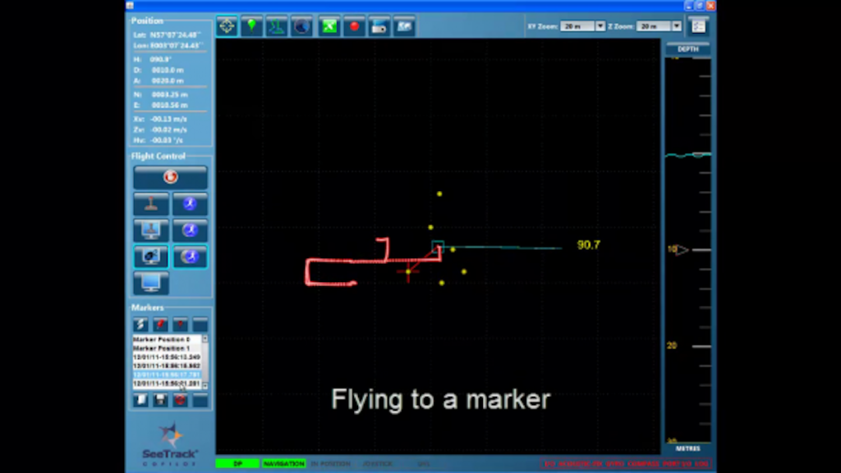The height and width of the screenshot is (473, 841).
Task: Select marker entry ending in 13.349
Action: [x=167, y=357]
